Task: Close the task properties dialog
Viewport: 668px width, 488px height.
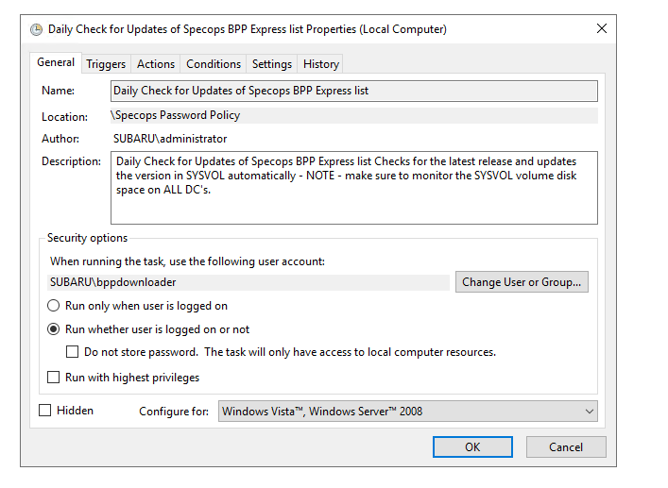Action: click(x=602, y=28)
